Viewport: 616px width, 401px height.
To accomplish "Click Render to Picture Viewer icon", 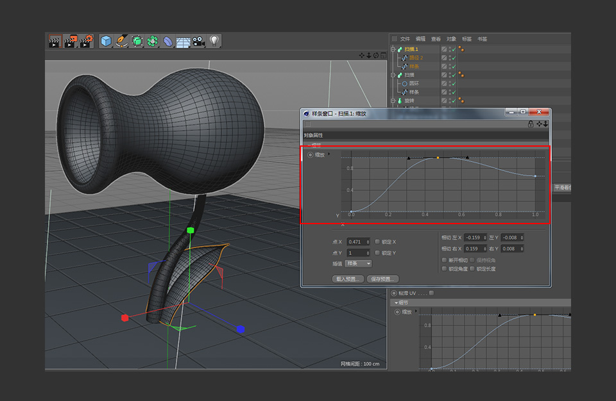I will point(71,41).
